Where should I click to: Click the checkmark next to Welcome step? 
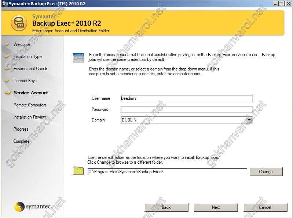click(7, 44)
